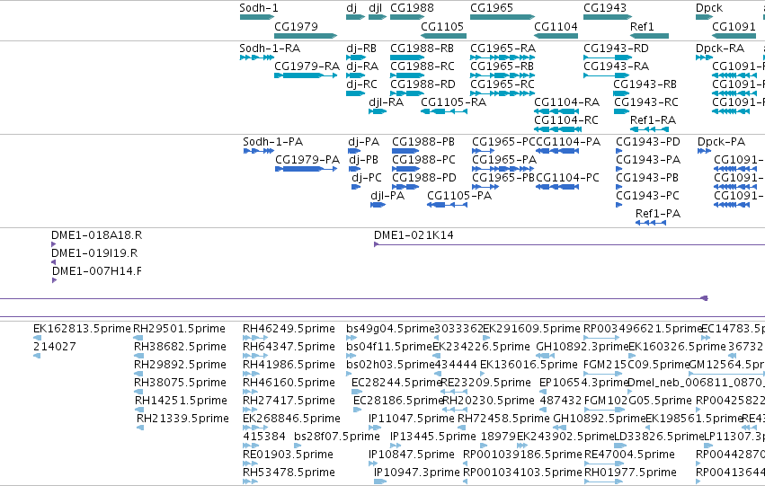Click transcript CG1943-RA
Image resolution: width=765 pixels, height=486 pixels.
coord(607,75)
